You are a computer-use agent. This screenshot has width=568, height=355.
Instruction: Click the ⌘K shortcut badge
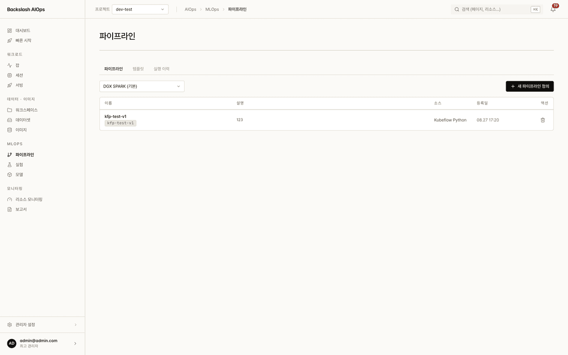pyautogui.click(x=535, y=9)
